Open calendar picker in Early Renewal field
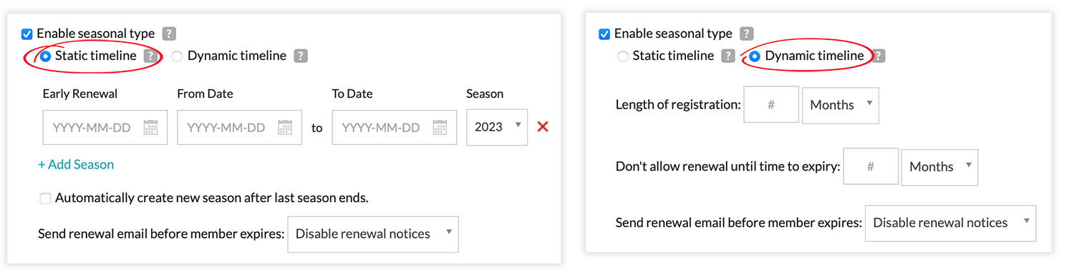The height and width of the screenshot is (277, 1074). tap(150, 128)
